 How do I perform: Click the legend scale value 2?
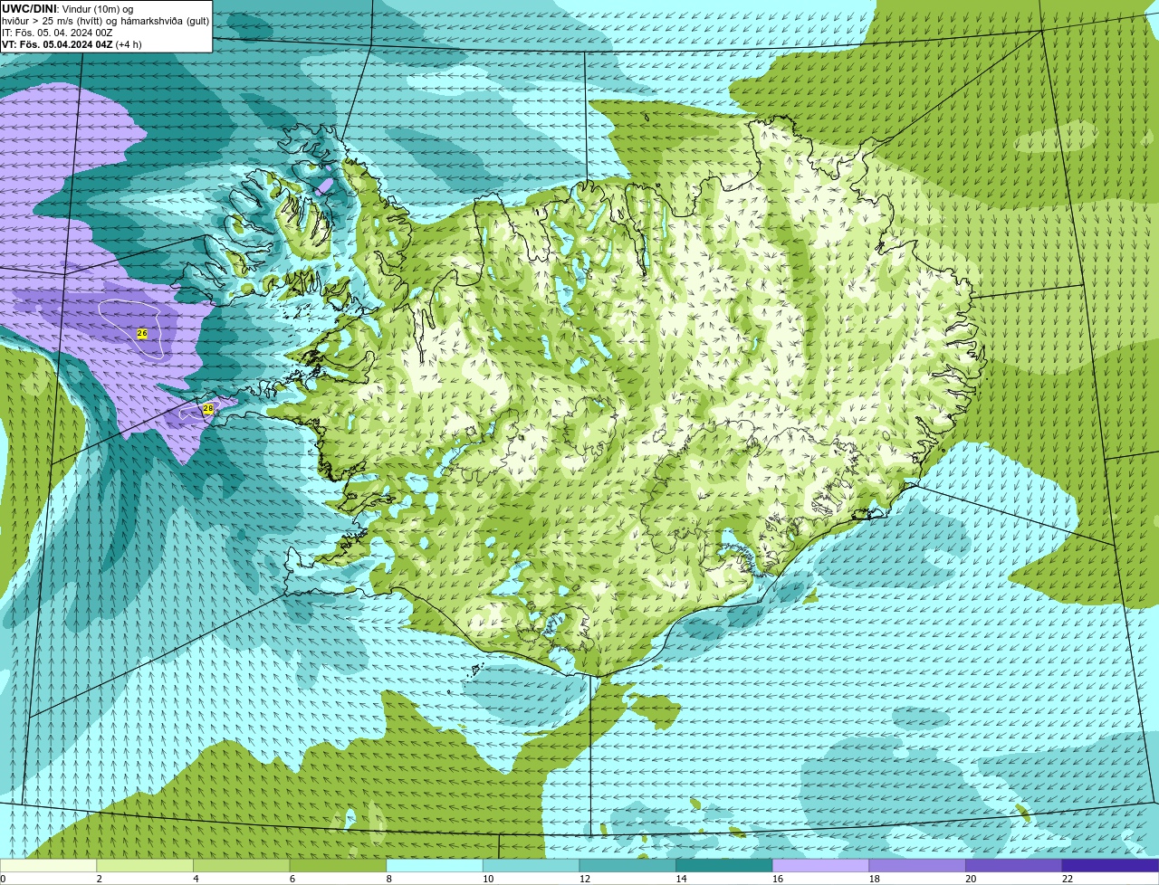click(x=100, y=879)
